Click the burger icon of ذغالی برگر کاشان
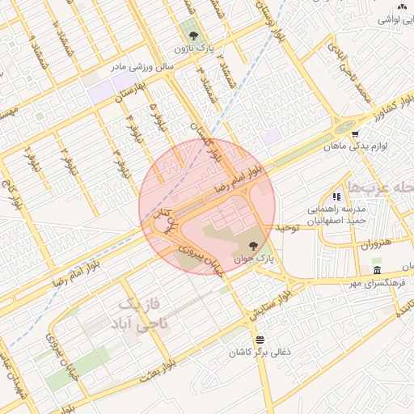The image size is (414, 414). coord(260,340)
